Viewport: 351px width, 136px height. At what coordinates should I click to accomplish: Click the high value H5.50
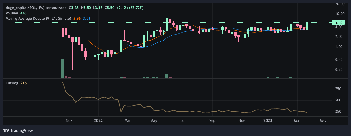click(86, 8)
